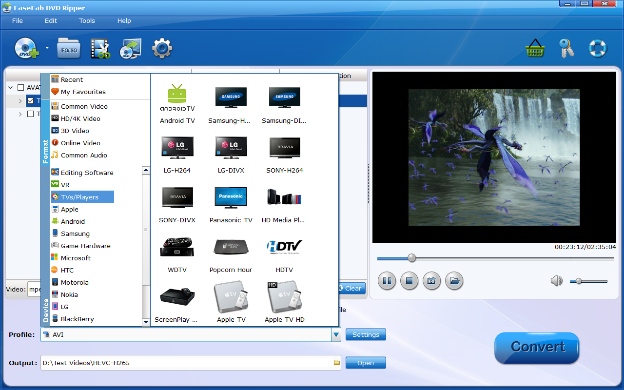Open the snapshot folder button
Screen dimensions: 624x390
click(454, 281)
